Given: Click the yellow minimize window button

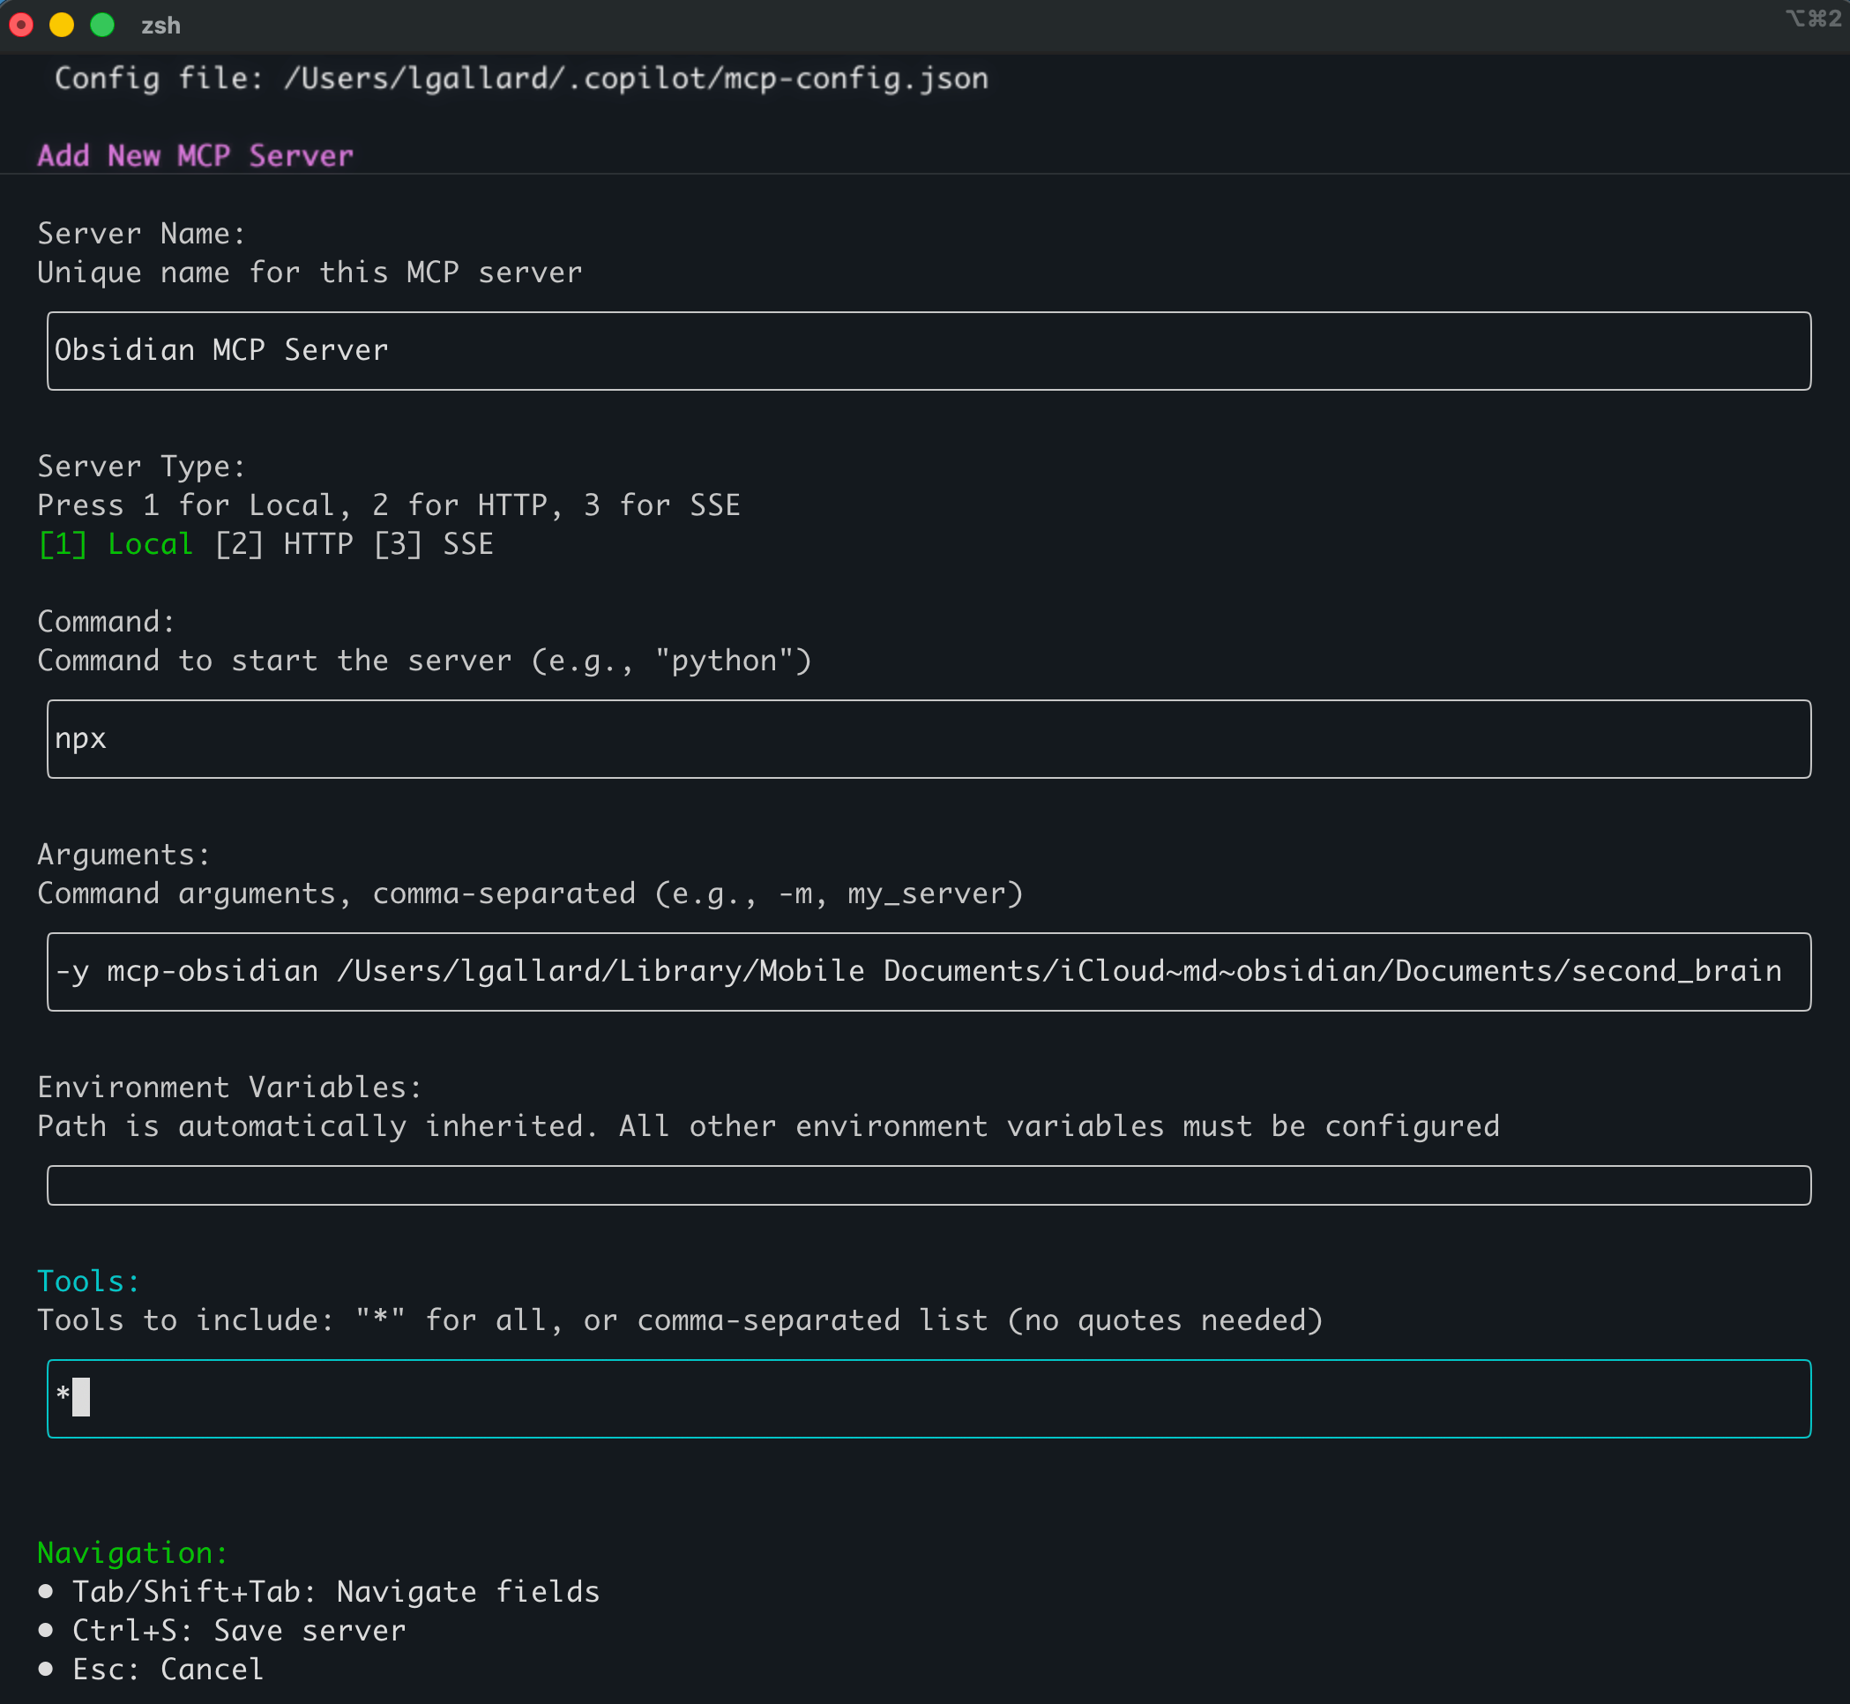Looking at the screenshot, I should [62, 25].
